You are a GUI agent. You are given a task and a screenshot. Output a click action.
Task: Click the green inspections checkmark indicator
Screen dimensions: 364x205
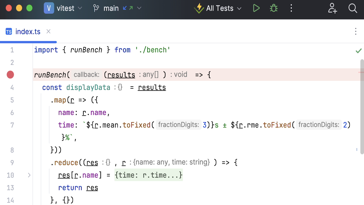359,50
